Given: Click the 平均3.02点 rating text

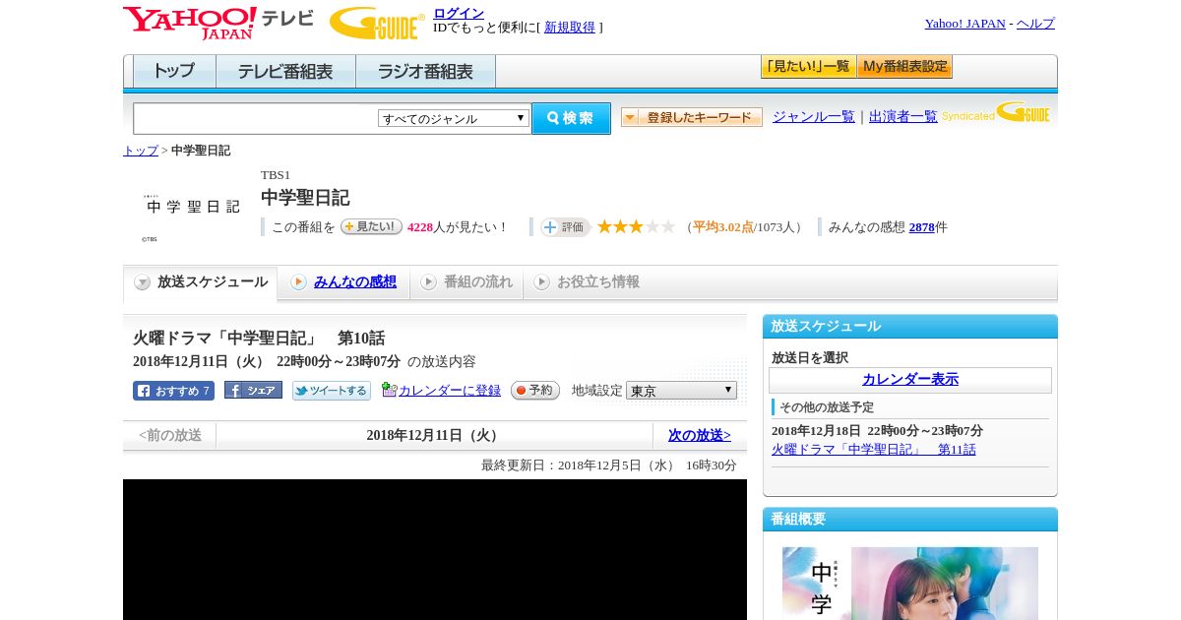Looking at the screenshot, I should coord(723,227).
